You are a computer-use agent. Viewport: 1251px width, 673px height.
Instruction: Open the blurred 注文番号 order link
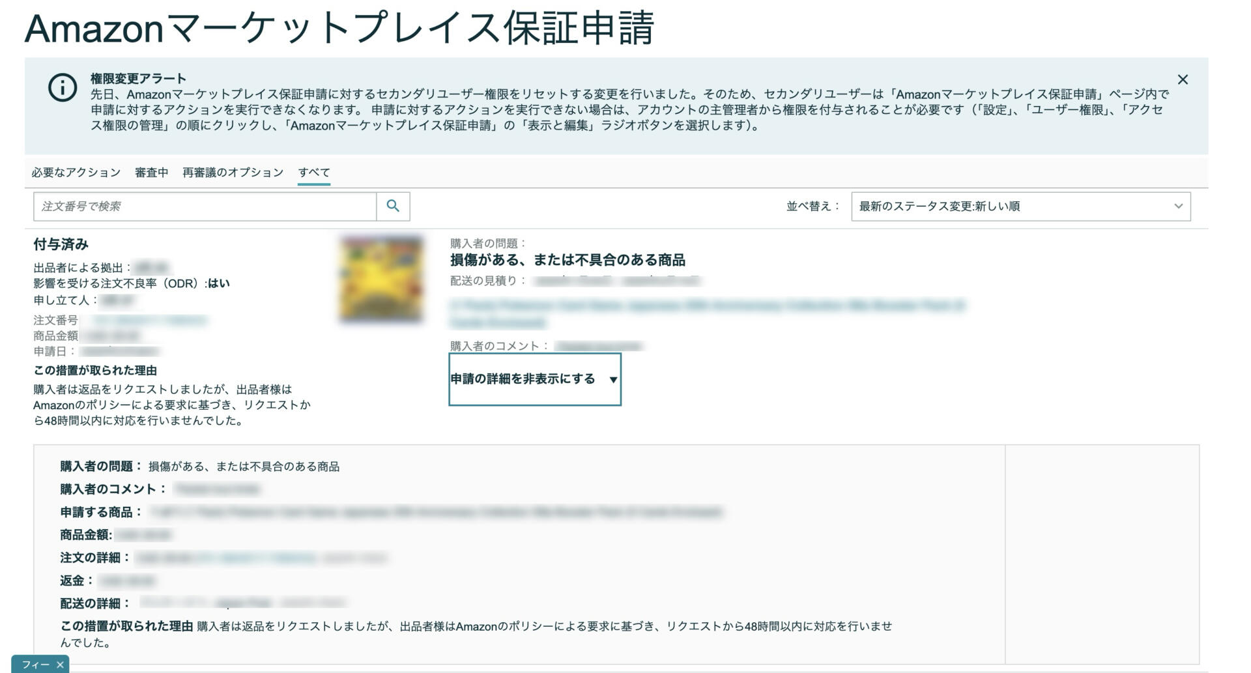[x=151, y=320]
